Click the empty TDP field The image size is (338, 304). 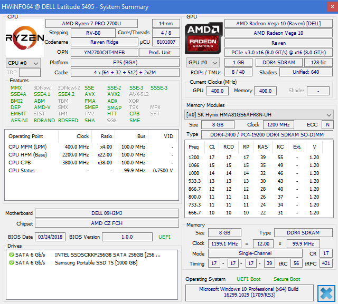[x=30, y=73]
